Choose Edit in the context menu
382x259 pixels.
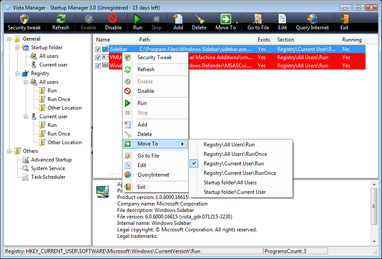click(155, 165)
